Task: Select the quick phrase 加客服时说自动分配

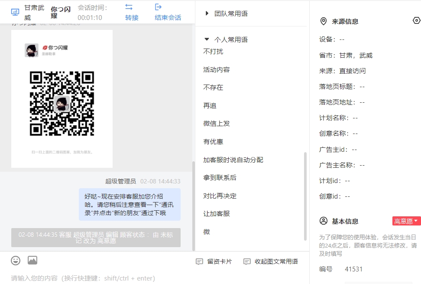Action: coord(233,160)
